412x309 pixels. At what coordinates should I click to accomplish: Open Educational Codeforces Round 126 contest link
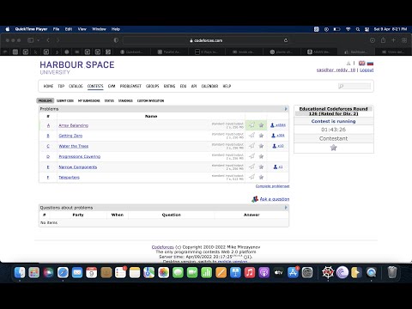click(333, 111)
